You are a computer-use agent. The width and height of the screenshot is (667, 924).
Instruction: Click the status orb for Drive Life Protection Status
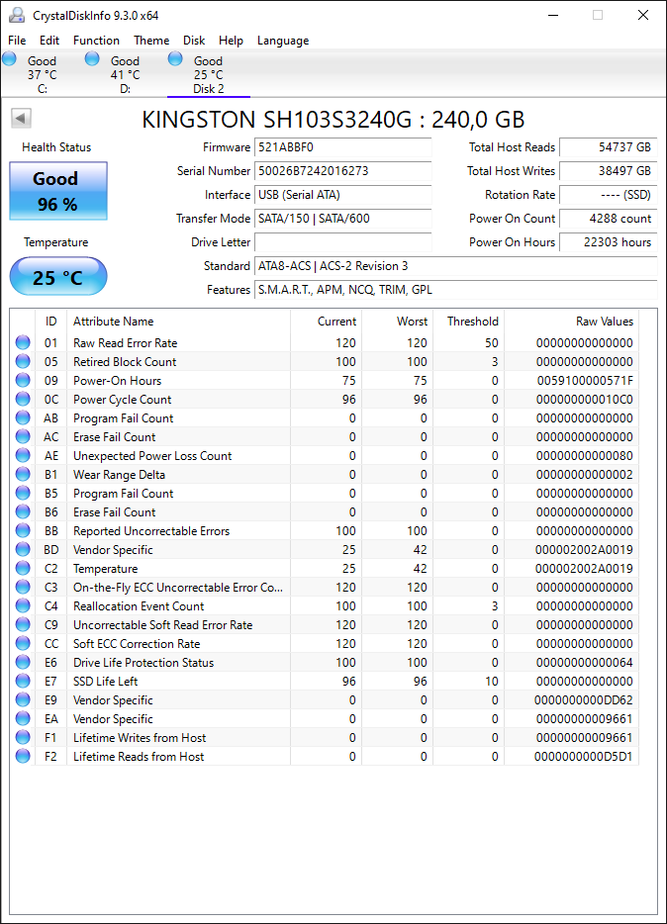pos(23,663)
